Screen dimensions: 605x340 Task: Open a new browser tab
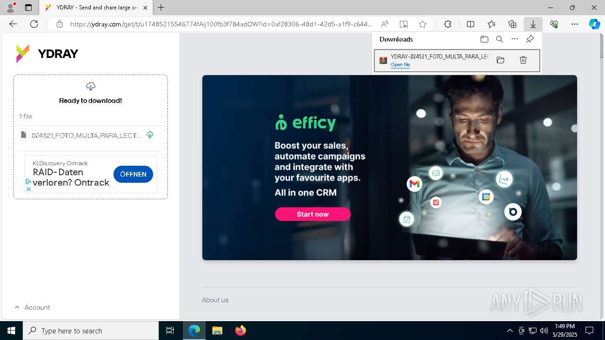[x=161, y=8]
